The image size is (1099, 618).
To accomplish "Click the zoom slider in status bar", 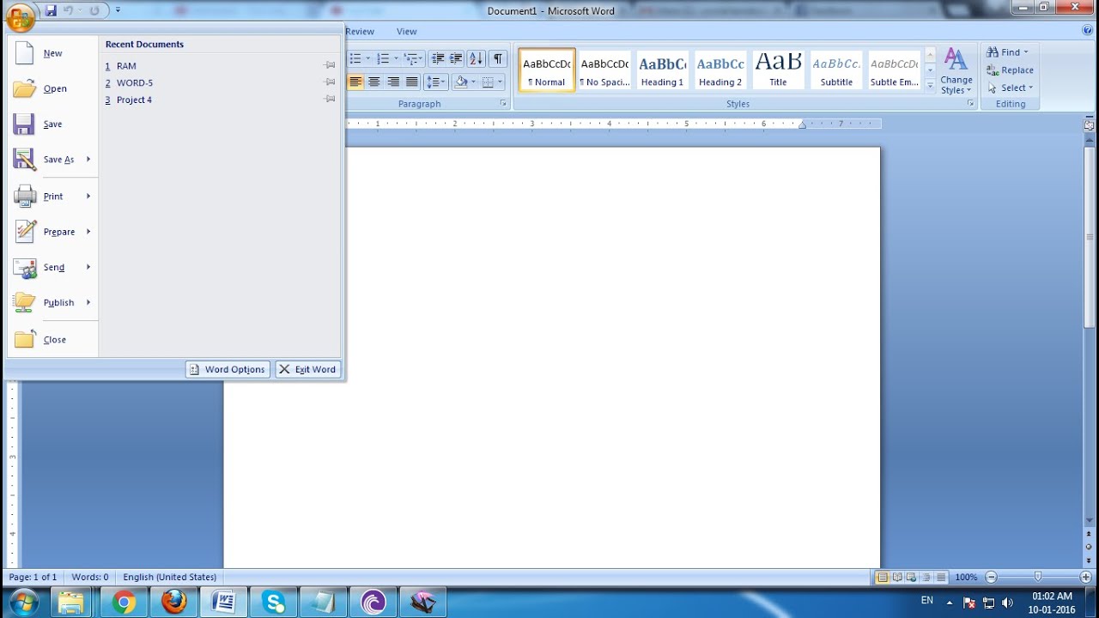I will (1036, 577).
